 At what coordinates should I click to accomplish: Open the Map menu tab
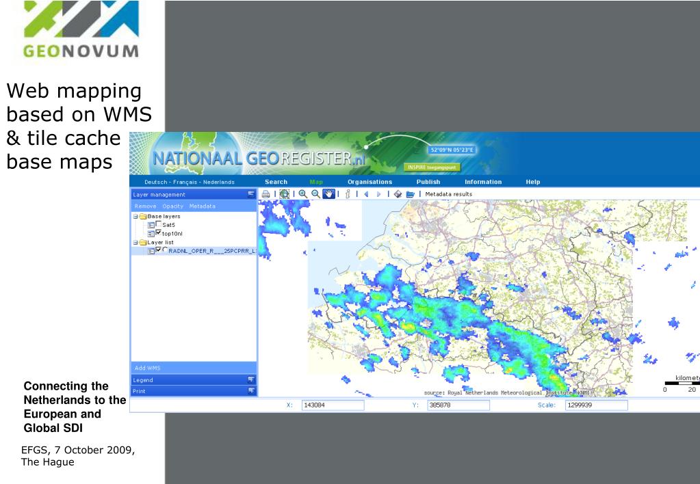(316, 182)
